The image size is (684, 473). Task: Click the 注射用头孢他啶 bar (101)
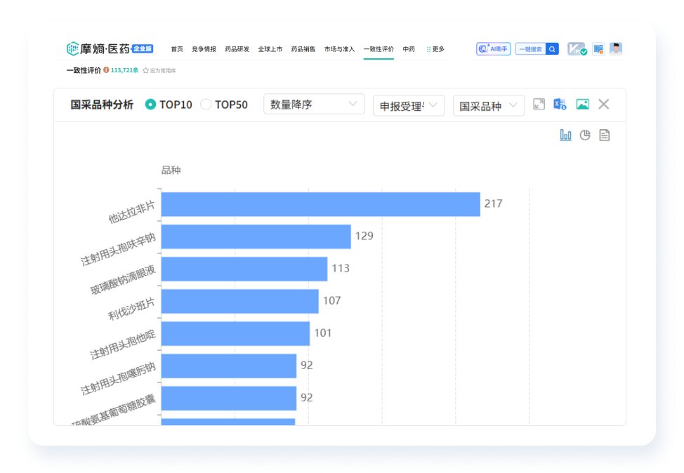click(x=235, y=333)
